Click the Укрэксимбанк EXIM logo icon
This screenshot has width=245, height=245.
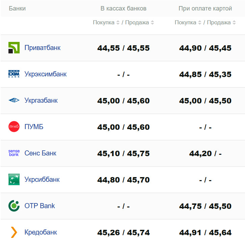click(14, 74)
